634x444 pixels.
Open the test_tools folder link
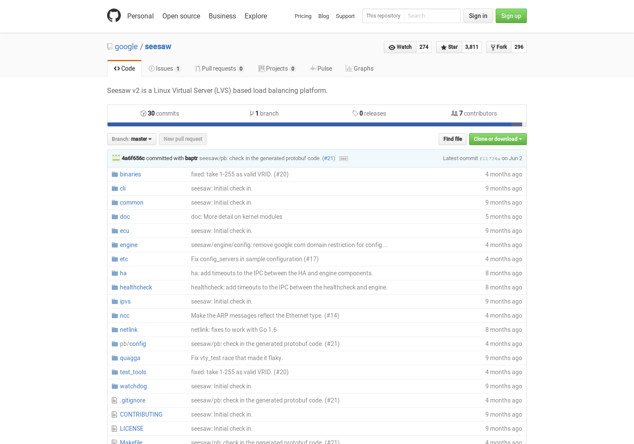pos(133,372)
